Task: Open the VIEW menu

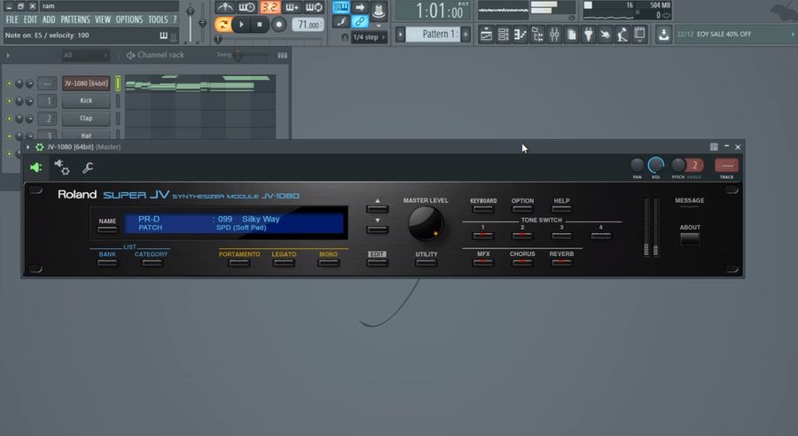Action: [102, 19]
